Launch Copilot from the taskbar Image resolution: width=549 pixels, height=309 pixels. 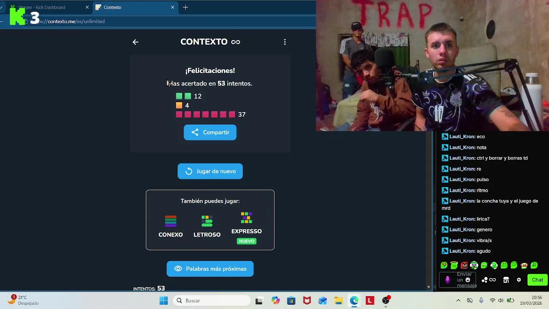point(275,301)
